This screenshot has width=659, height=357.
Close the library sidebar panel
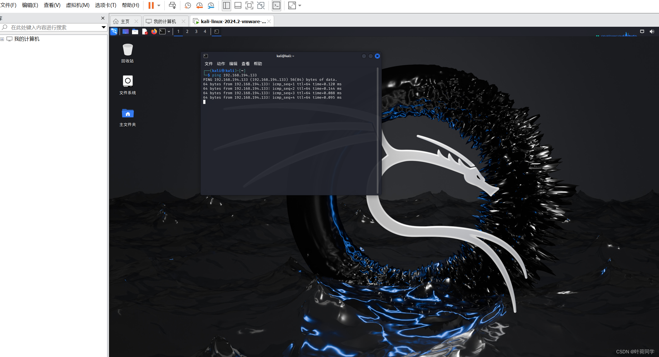(x=103, y=18)
